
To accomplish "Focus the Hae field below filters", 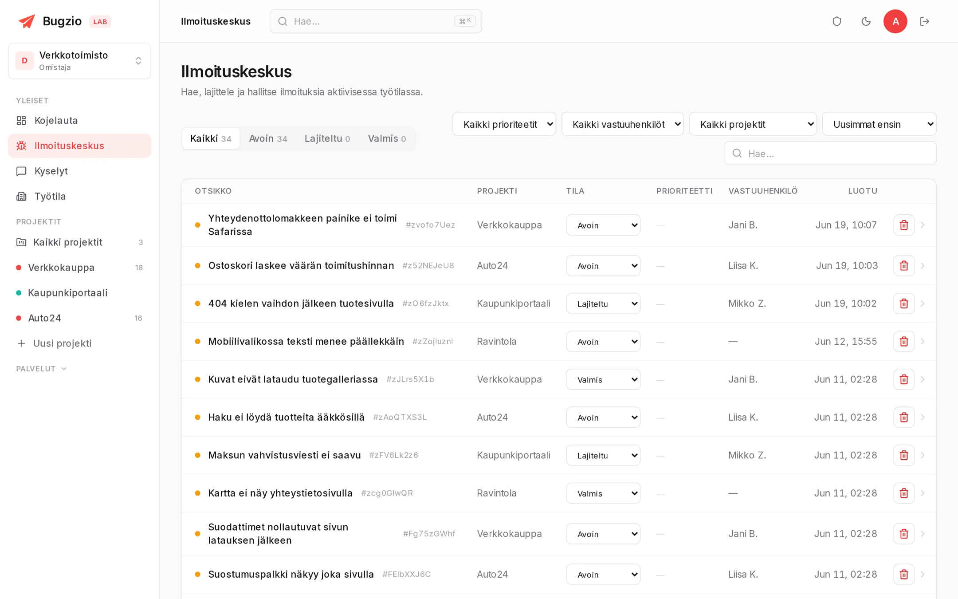I will (830, 154).
